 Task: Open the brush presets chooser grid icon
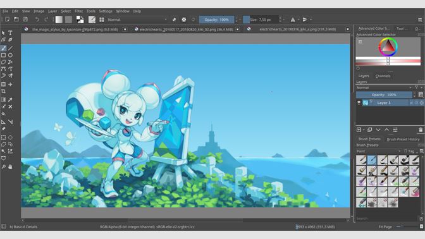click(x=102, y=20)
